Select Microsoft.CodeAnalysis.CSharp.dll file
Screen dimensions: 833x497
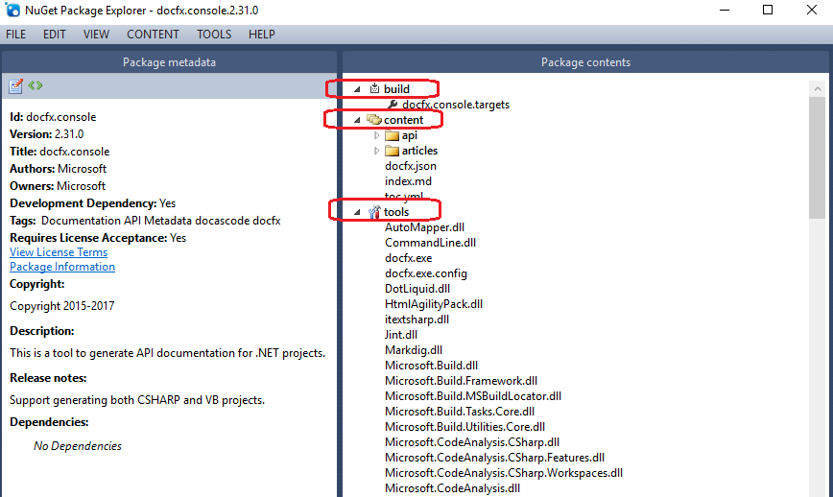coord(472,443)
